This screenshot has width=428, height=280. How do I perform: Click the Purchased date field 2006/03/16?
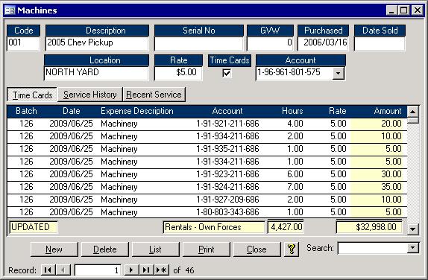(323, 44)
